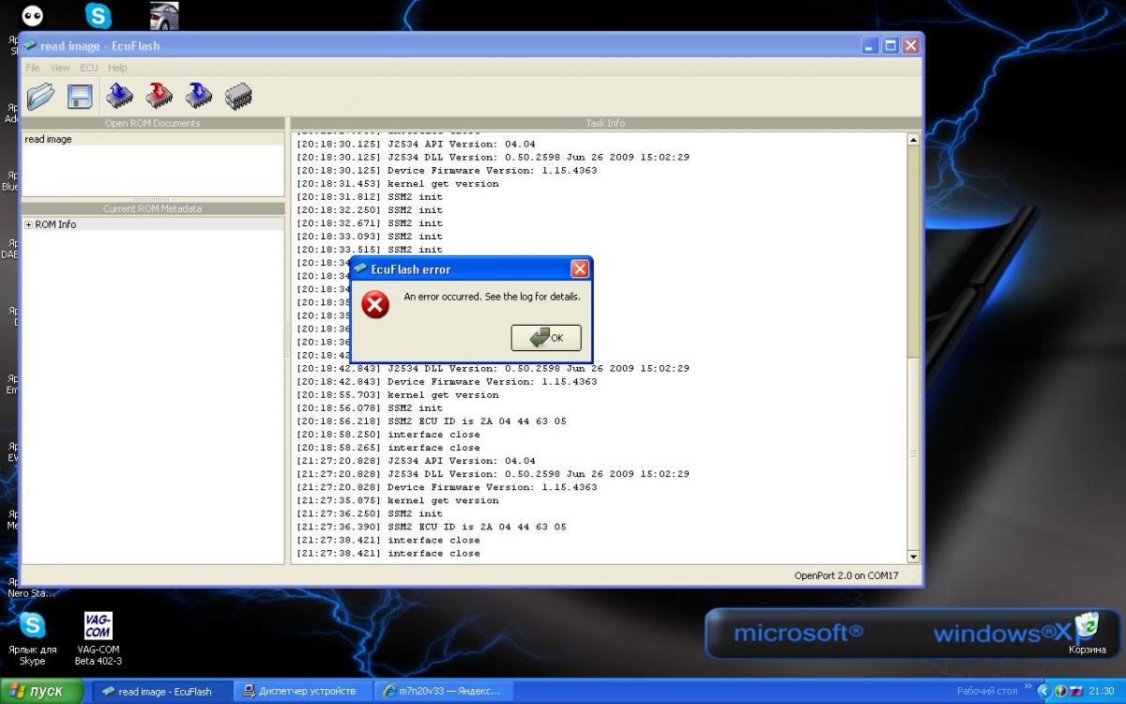The height and width of the screenshot is (704, 1126).
Task: Switch to Диспетчер устройств taskbar button
Action: pos(301,691)
